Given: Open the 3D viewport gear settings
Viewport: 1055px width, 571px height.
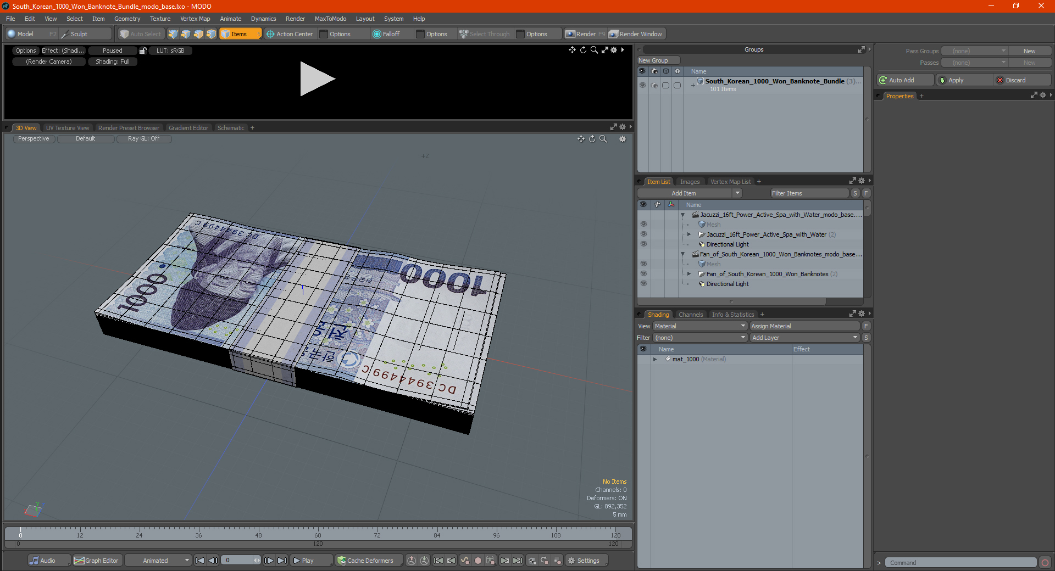Looking at the screenshot, I should point(623,139).
